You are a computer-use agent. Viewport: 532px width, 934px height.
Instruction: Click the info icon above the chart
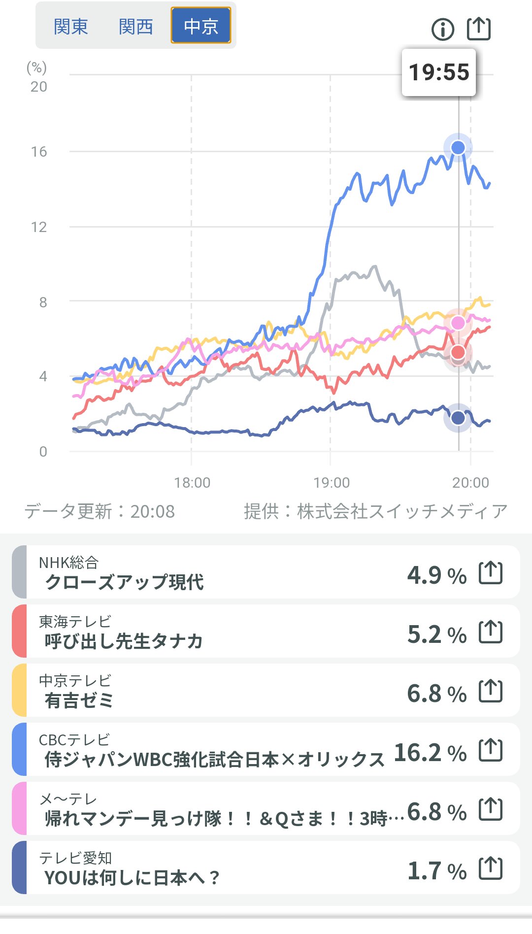pos(442,30)
